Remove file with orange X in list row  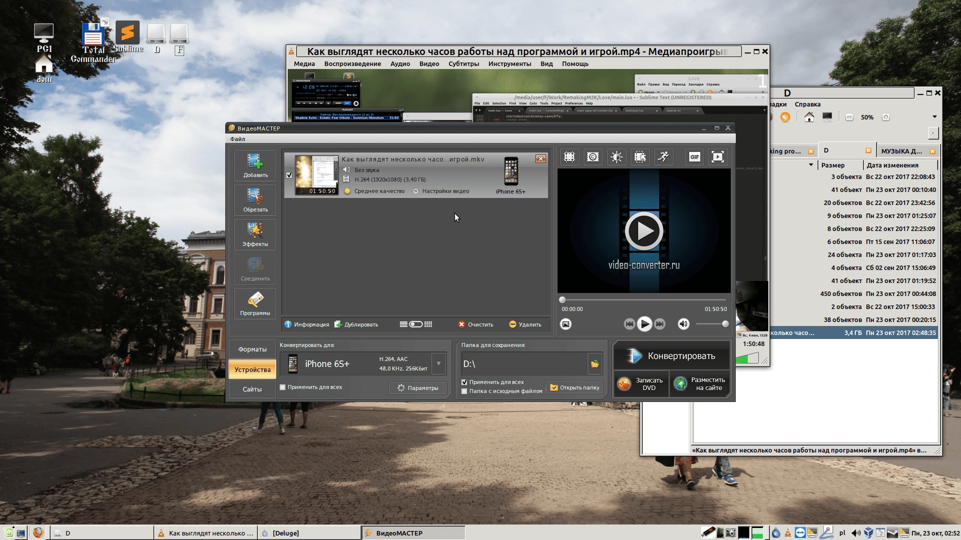541,159
